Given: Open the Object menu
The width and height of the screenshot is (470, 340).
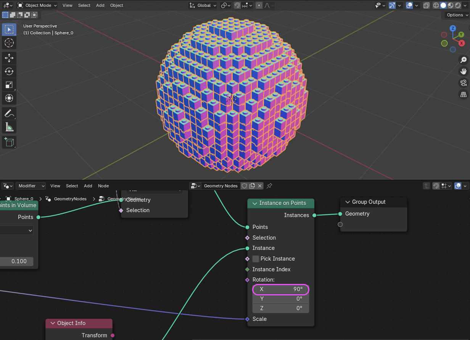Looking at the screenshot, I should pyautogui.click(x=117, y=5).
